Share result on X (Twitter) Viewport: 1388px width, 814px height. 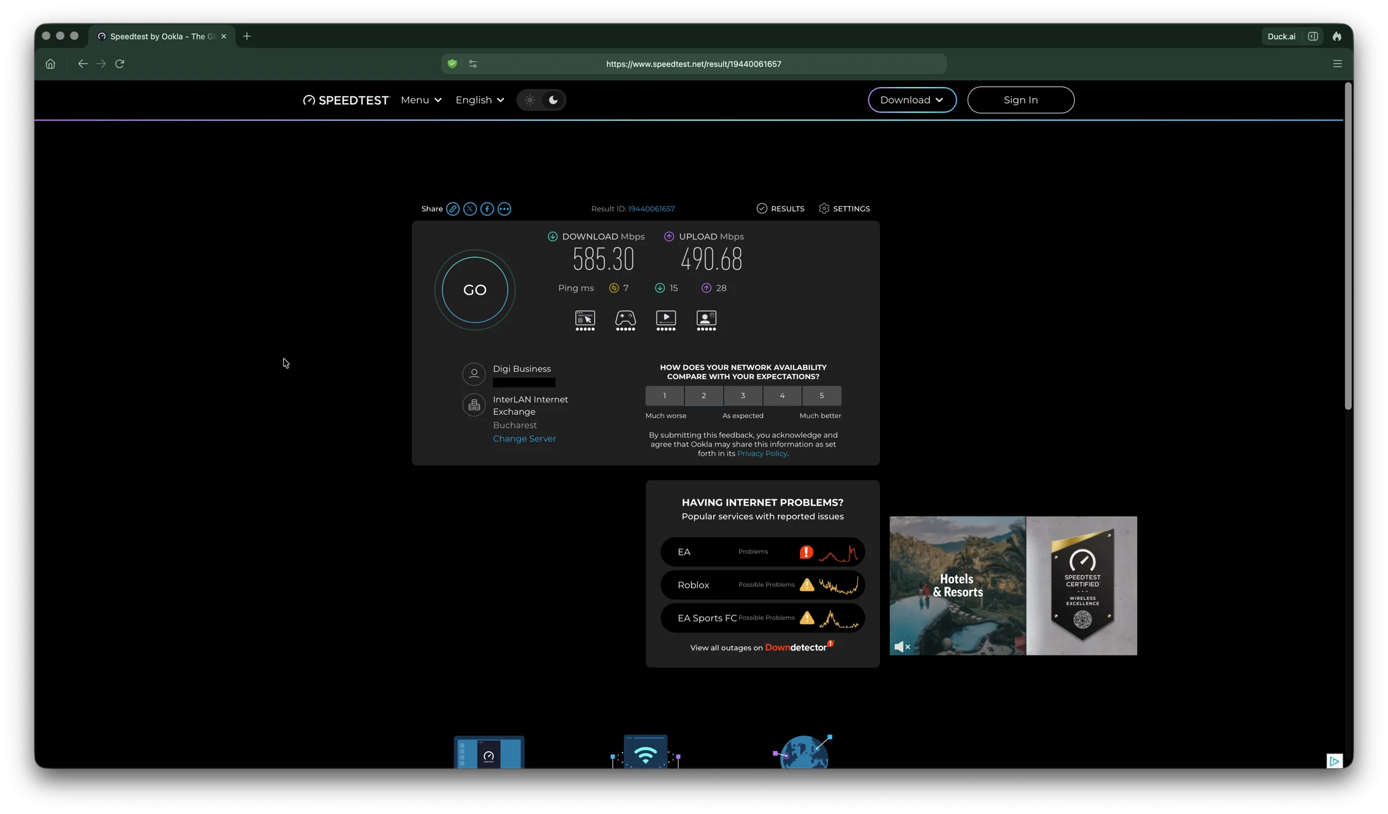[x=469, y=209]
